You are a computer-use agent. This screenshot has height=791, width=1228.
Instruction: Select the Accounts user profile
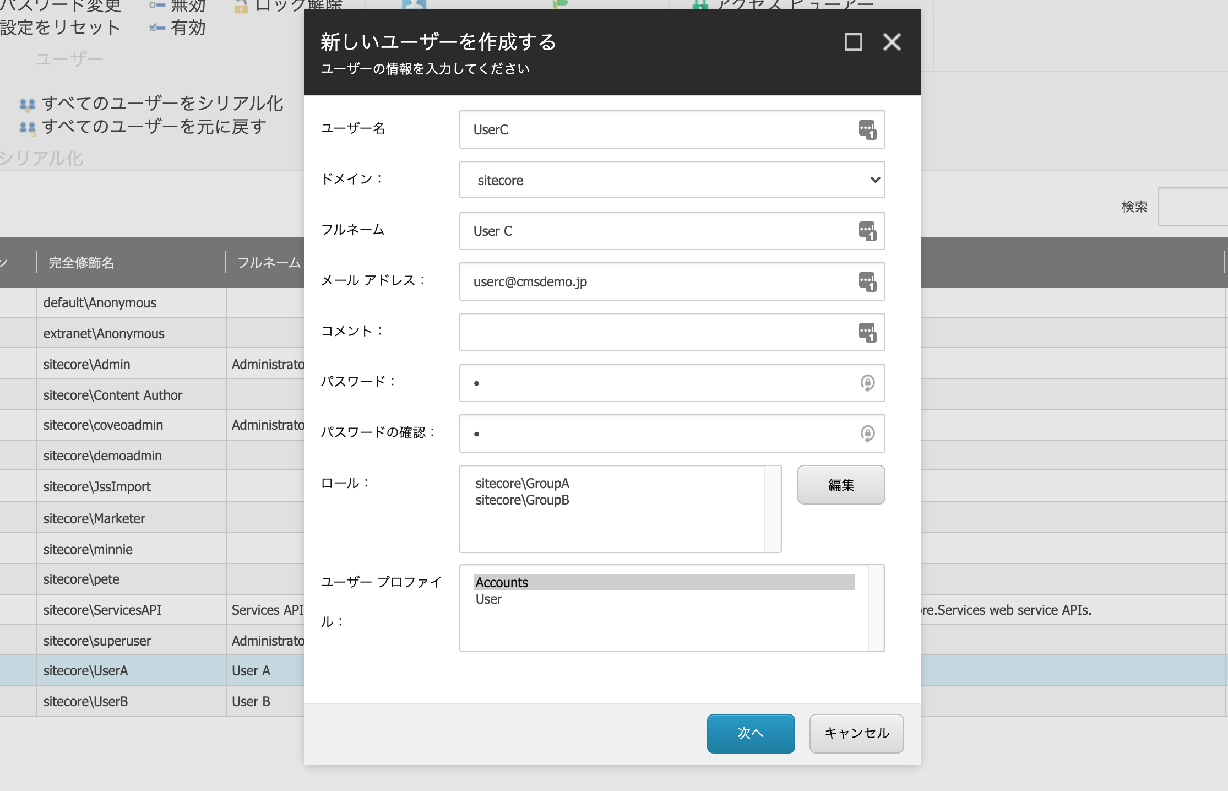tap(663, 582)
